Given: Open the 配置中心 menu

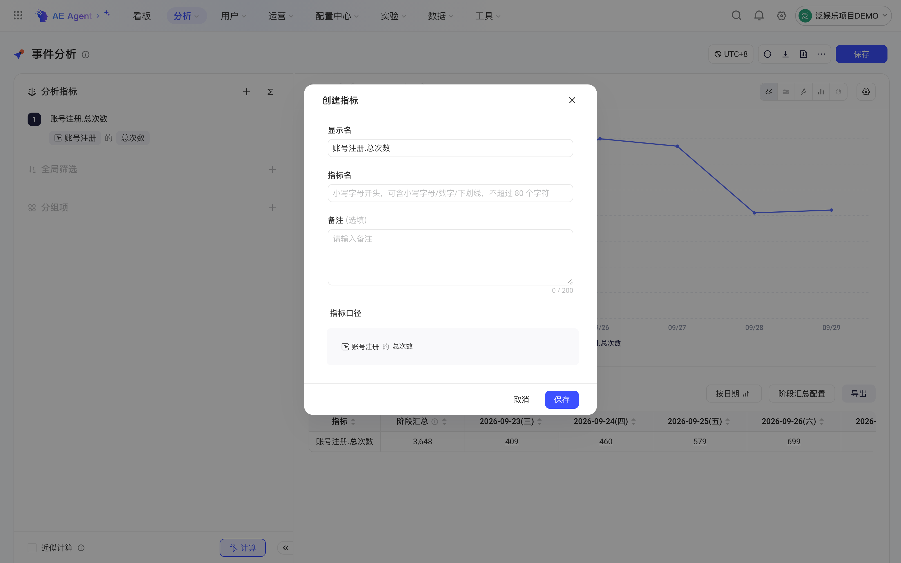Looking at the screenshot, I should click(336, 16).
